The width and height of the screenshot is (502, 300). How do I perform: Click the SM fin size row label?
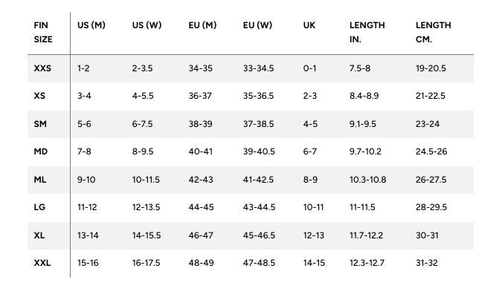40,124
